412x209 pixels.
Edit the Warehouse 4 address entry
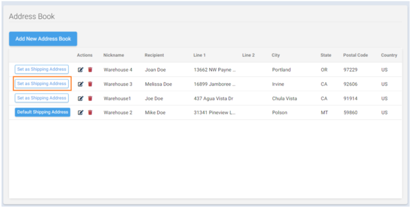pyautogui.click(x=81, y=70)
